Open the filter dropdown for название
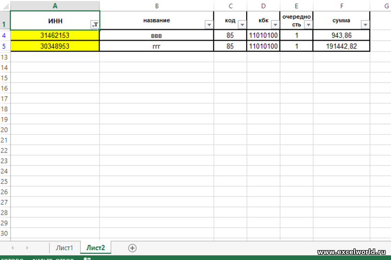Viewport: 391px width, 260px height. [x=209, y=25]
